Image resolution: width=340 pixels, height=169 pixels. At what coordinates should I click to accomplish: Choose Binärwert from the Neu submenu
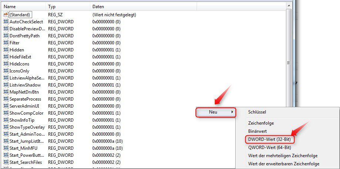[x=257, y=131]
